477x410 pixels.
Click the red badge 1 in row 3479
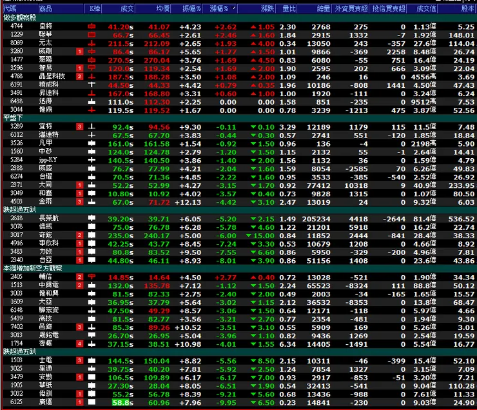(80, 378)
